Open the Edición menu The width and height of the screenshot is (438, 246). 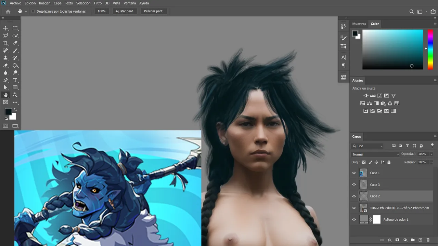point(30,3)
